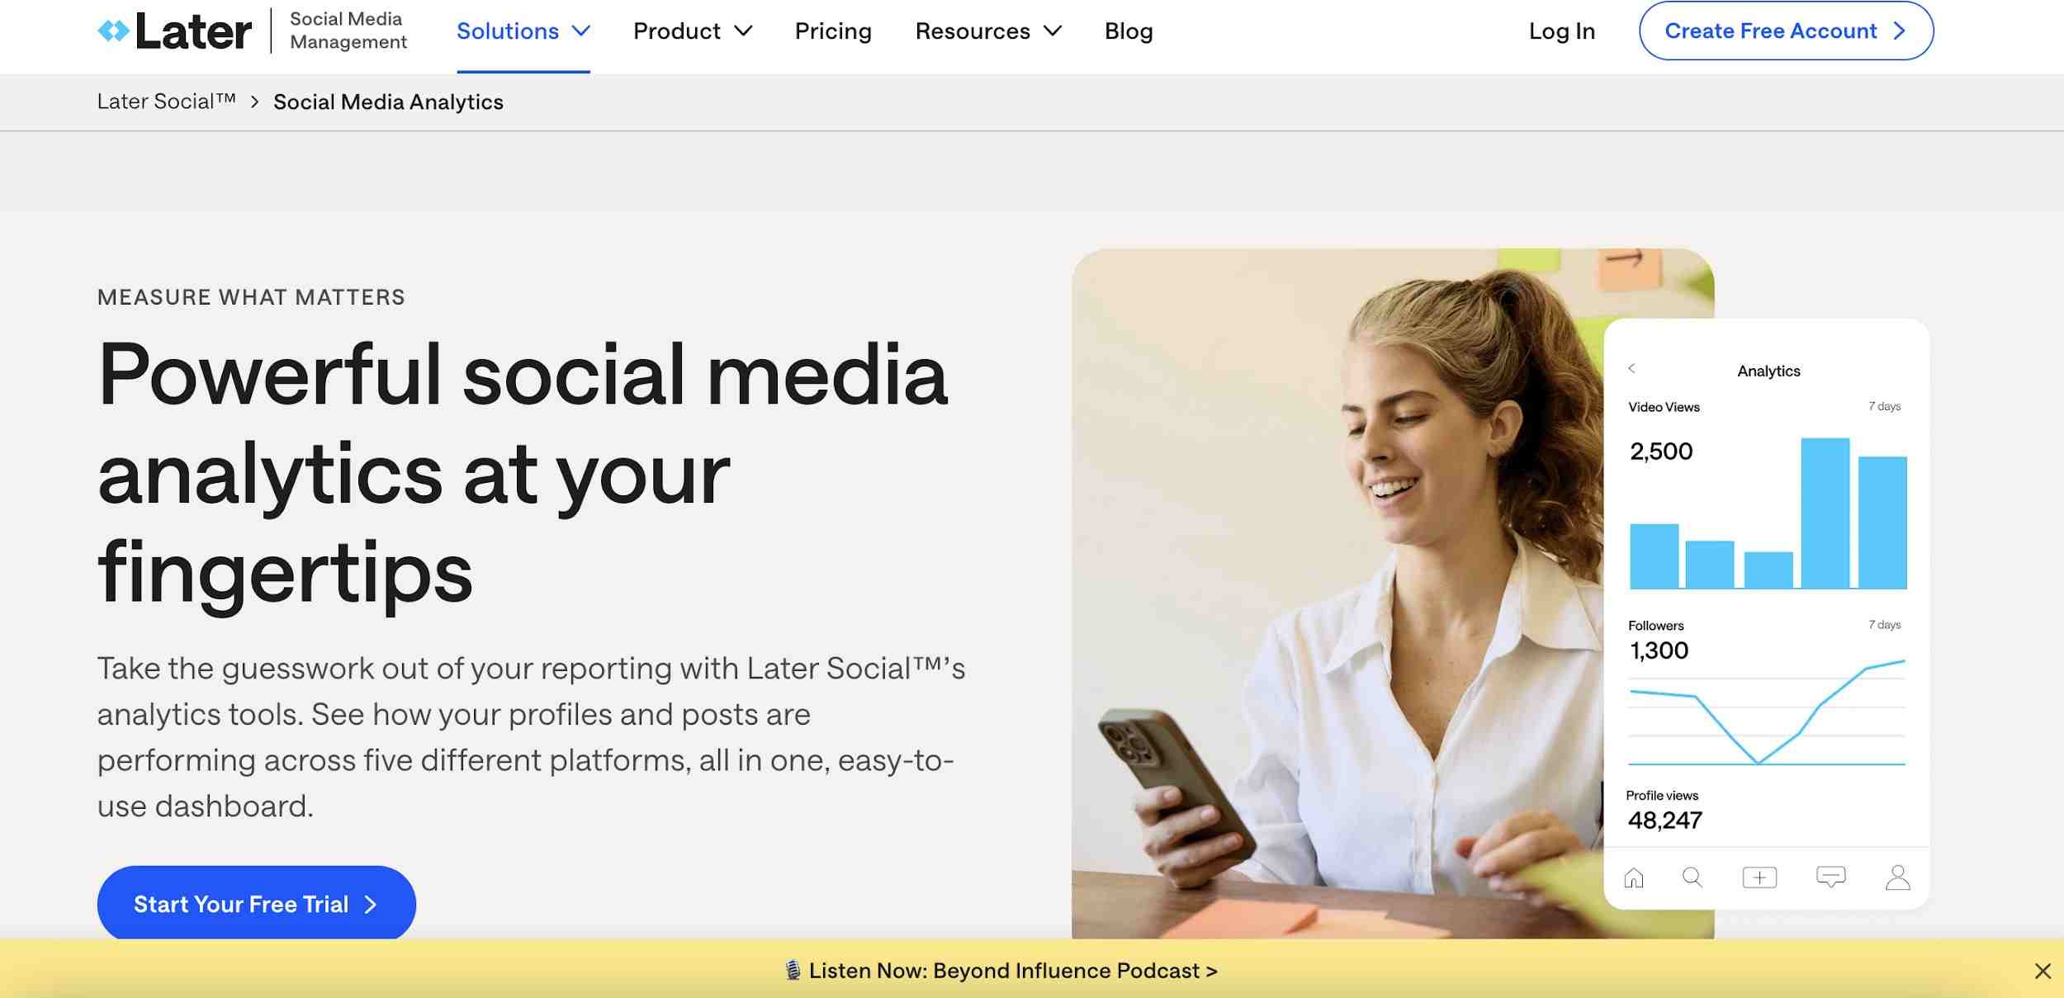This screenshot has height=998, width=2064.
Task: Click the breadcrumb separator chevron
Action: pyautogui.click(x=254, y=102)
